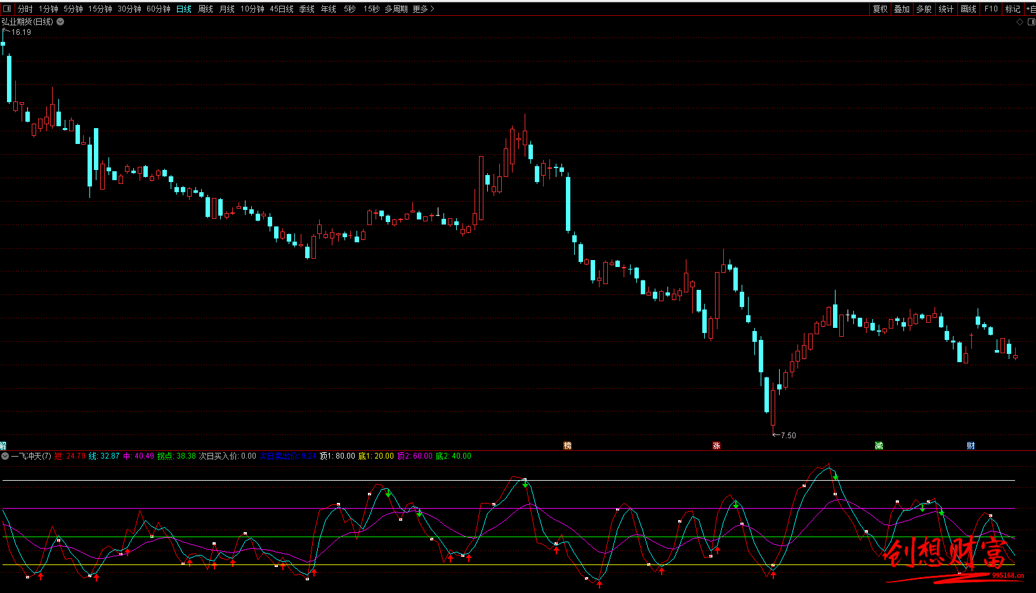Click the 减 event marker icon
Image resolution: width=1036 pixels, height=593 pixels.
[x=879, y=446]
